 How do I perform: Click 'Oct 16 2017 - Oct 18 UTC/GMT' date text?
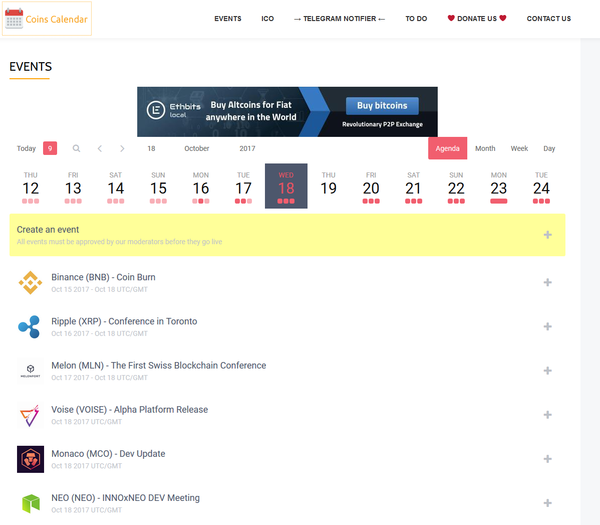click(100, 333)
